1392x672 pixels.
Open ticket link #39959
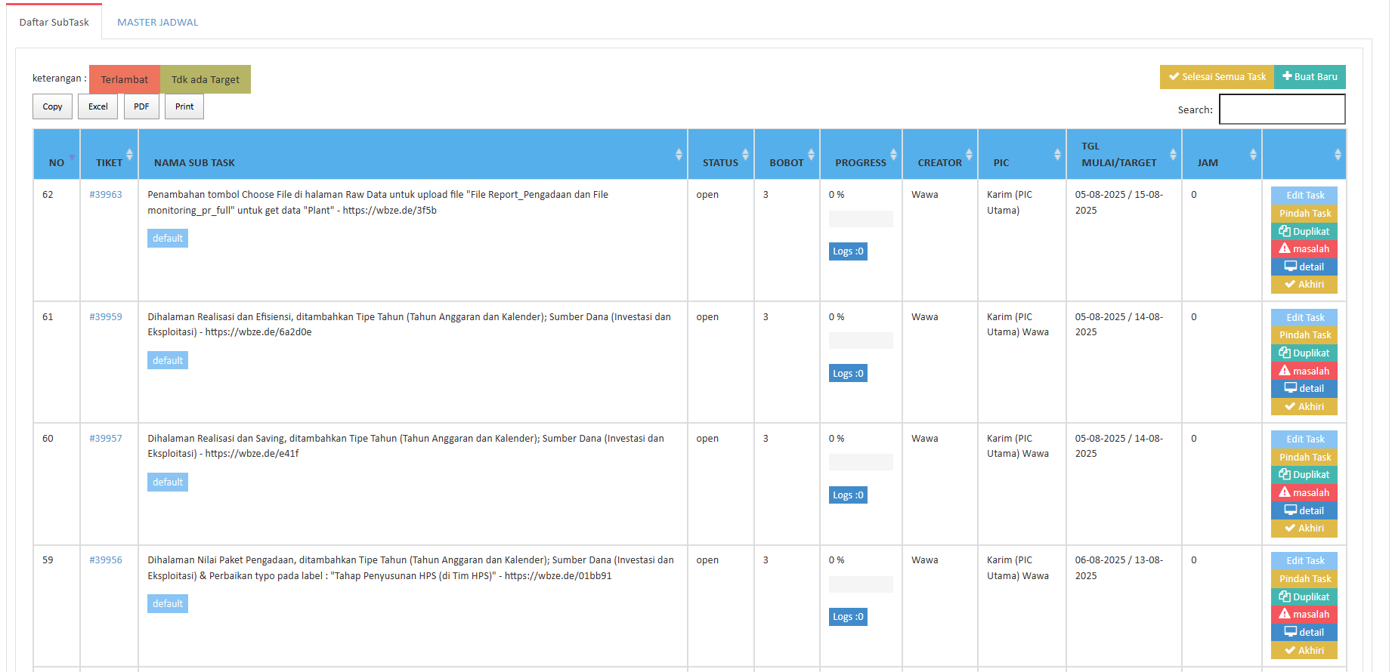[106, 317]
